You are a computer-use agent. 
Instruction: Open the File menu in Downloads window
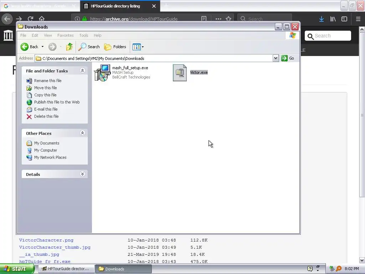pos(23,35)
